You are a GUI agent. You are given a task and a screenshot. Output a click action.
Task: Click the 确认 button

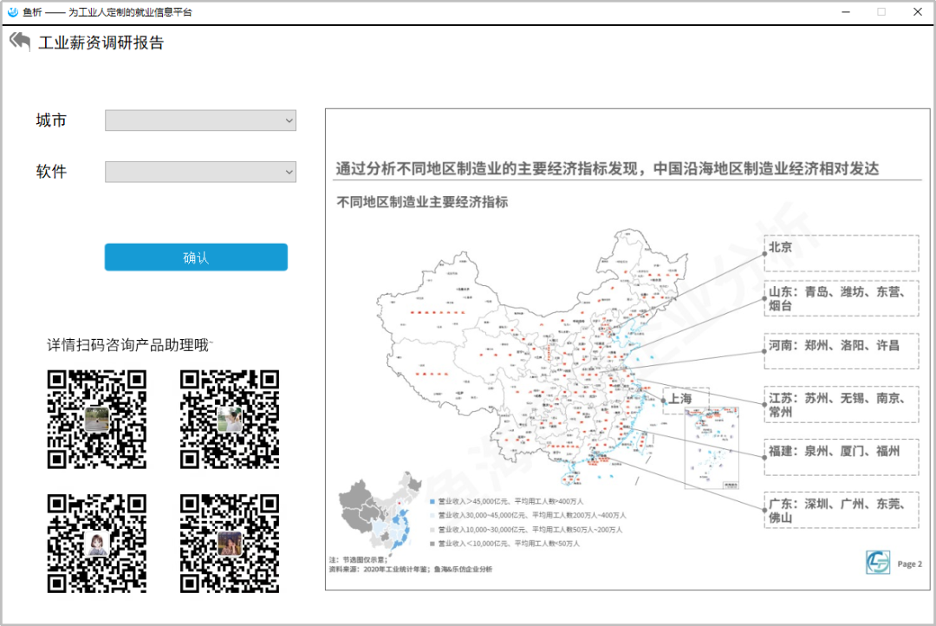point(196,257)
